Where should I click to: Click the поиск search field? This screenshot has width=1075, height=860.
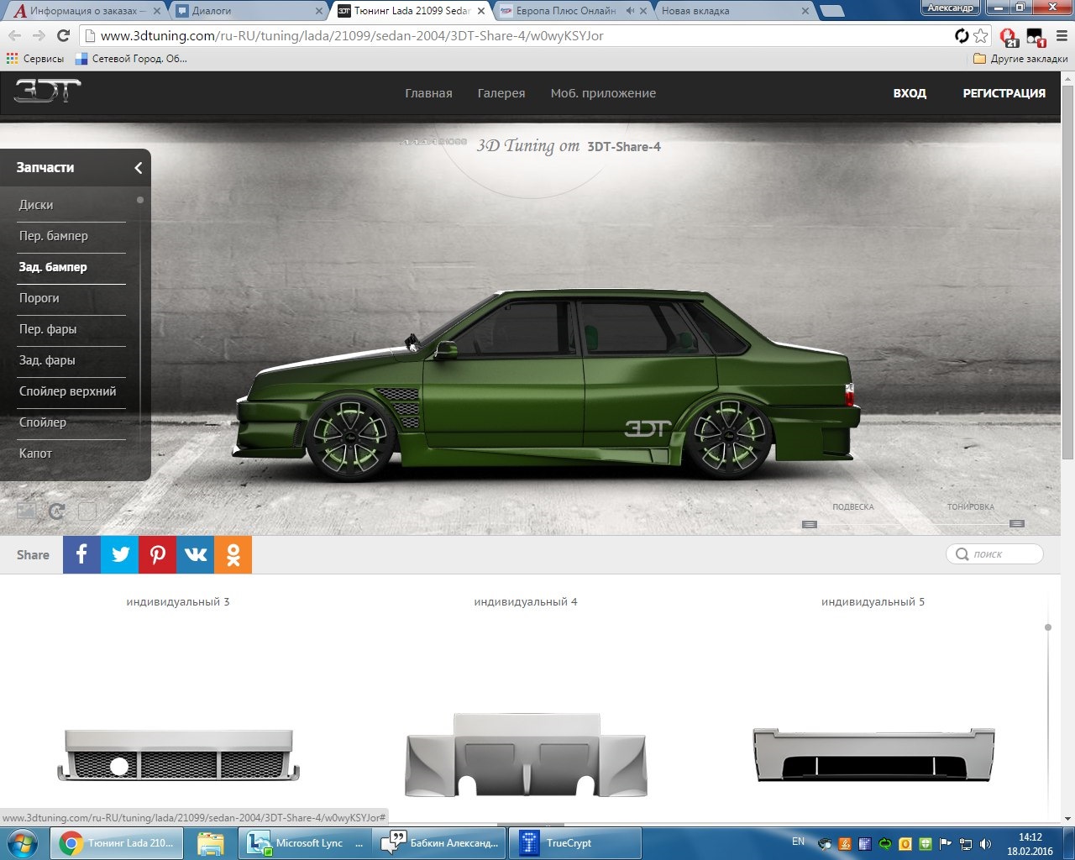994,554
